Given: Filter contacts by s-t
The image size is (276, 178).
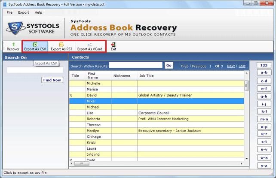Looking at the screenshot, I should coord(264,142).
